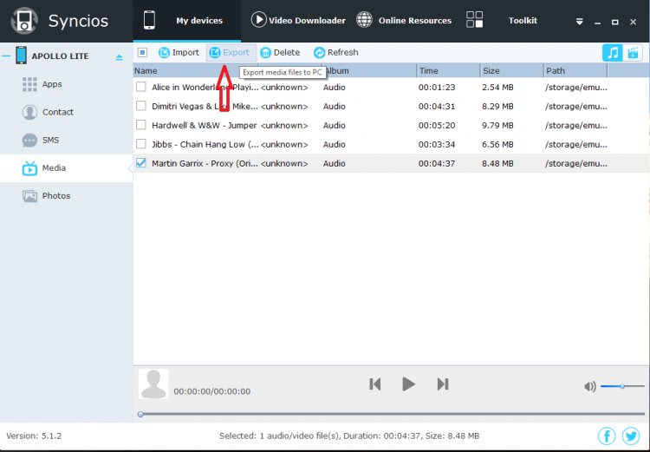Eject the APOLLO LITE device

pos(120,57)
